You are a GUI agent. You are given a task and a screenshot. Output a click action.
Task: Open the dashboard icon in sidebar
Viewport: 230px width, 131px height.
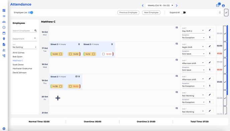(x=4, y=10)
